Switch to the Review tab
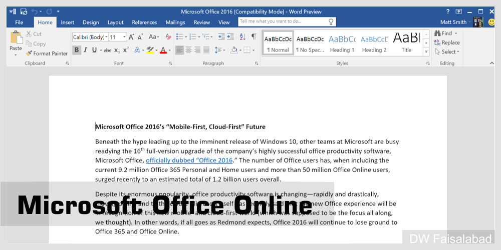This screenshot has width=501, height=250. point(202,22)
